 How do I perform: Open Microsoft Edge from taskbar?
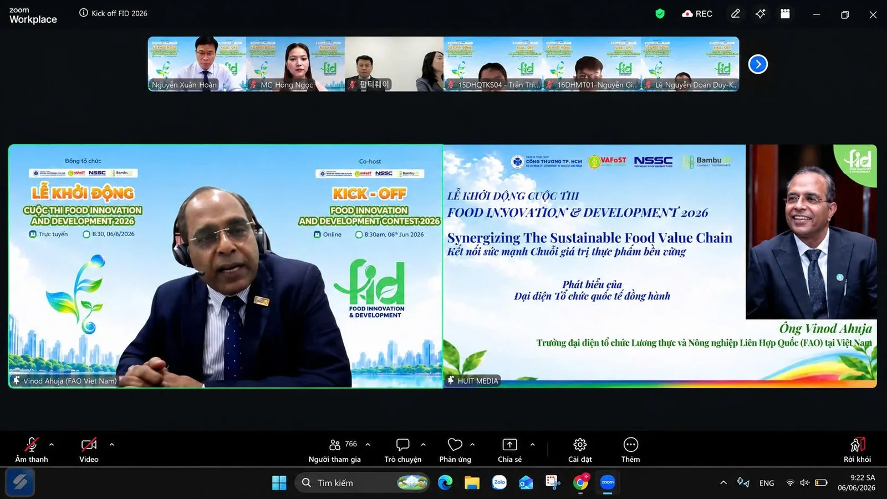(445, 483)
